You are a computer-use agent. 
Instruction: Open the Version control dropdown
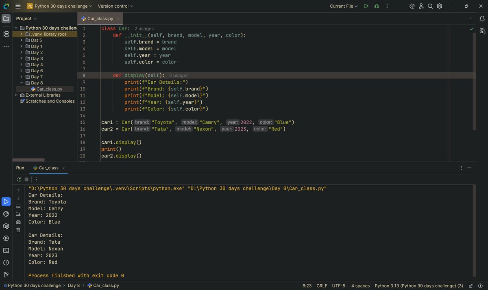point(115,6)
